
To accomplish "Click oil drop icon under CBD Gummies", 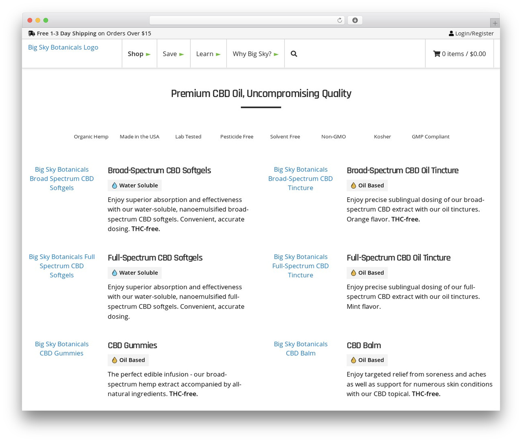I will pos(115,360).
